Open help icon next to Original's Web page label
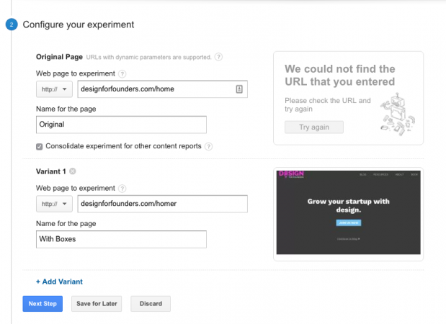 [x=122, y=74]
